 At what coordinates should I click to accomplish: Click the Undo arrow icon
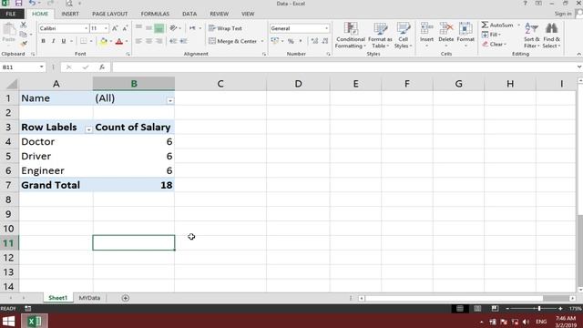click(33, 4)
